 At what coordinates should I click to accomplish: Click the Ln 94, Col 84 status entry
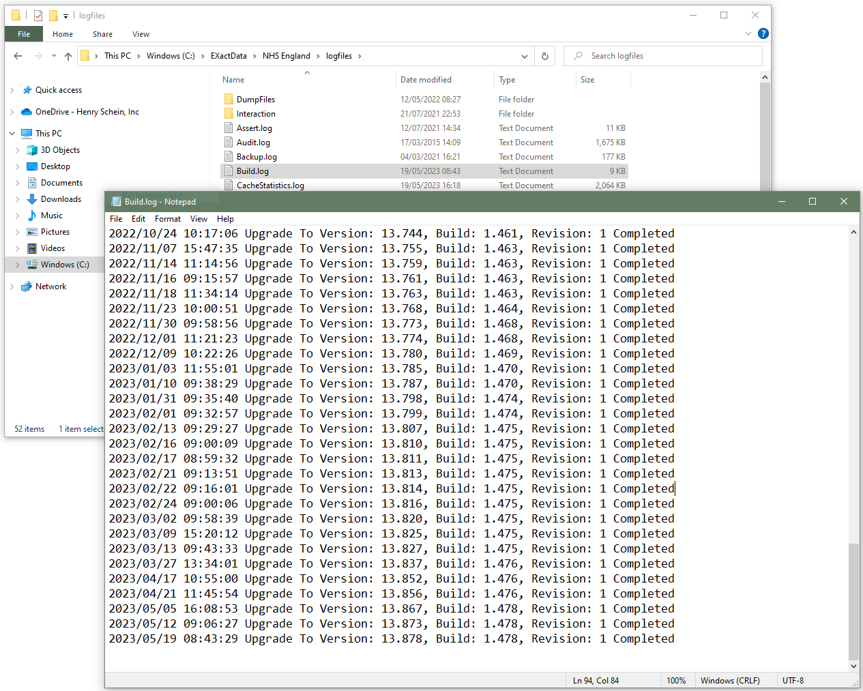coord(596,681)
